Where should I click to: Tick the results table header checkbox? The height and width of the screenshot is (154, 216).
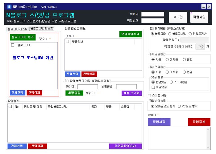tap(10, 107)
